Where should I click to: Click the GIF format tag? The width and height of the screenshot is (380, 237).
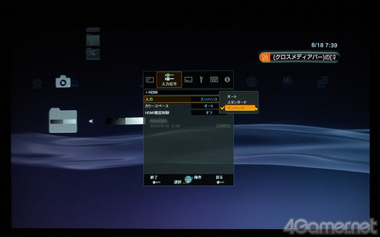(x=223, y=126)
